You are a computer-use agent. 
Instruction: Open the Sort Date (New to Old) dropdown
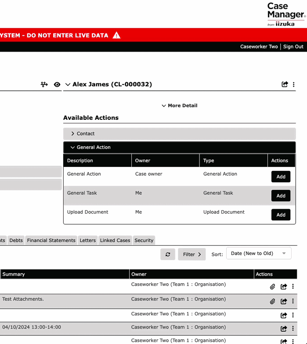(x=259, y=253)
